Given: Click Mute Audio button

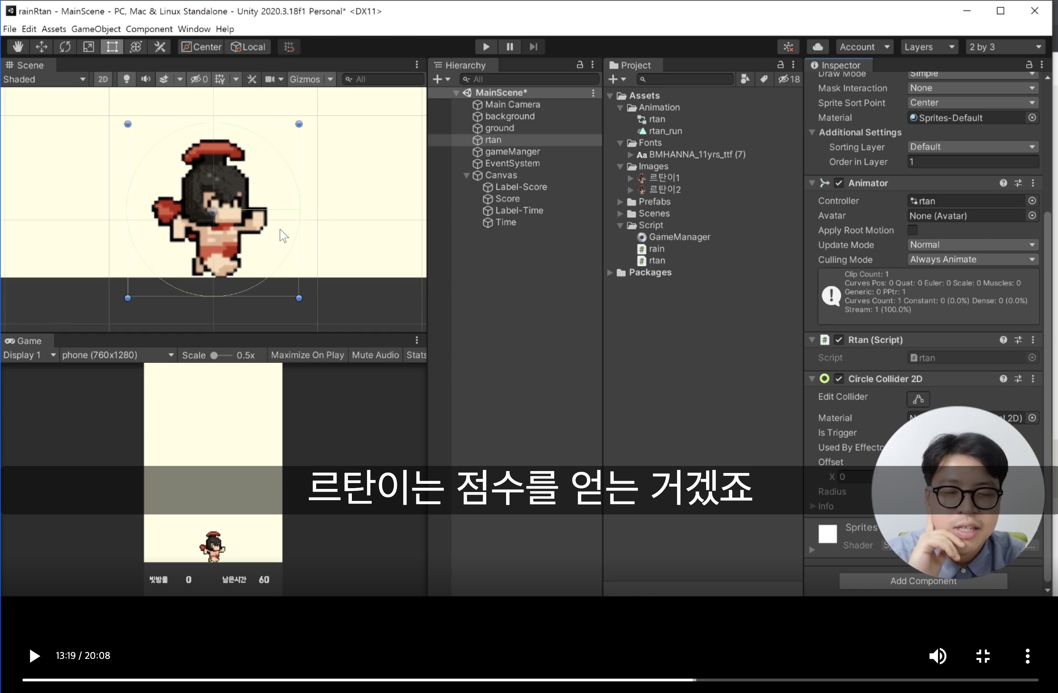Looking at the screenshot, I should [375, 355].
